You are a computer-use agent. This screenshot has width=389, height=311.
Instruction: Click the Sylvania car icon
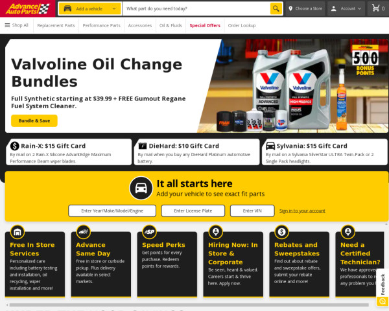tap(270, 146)
